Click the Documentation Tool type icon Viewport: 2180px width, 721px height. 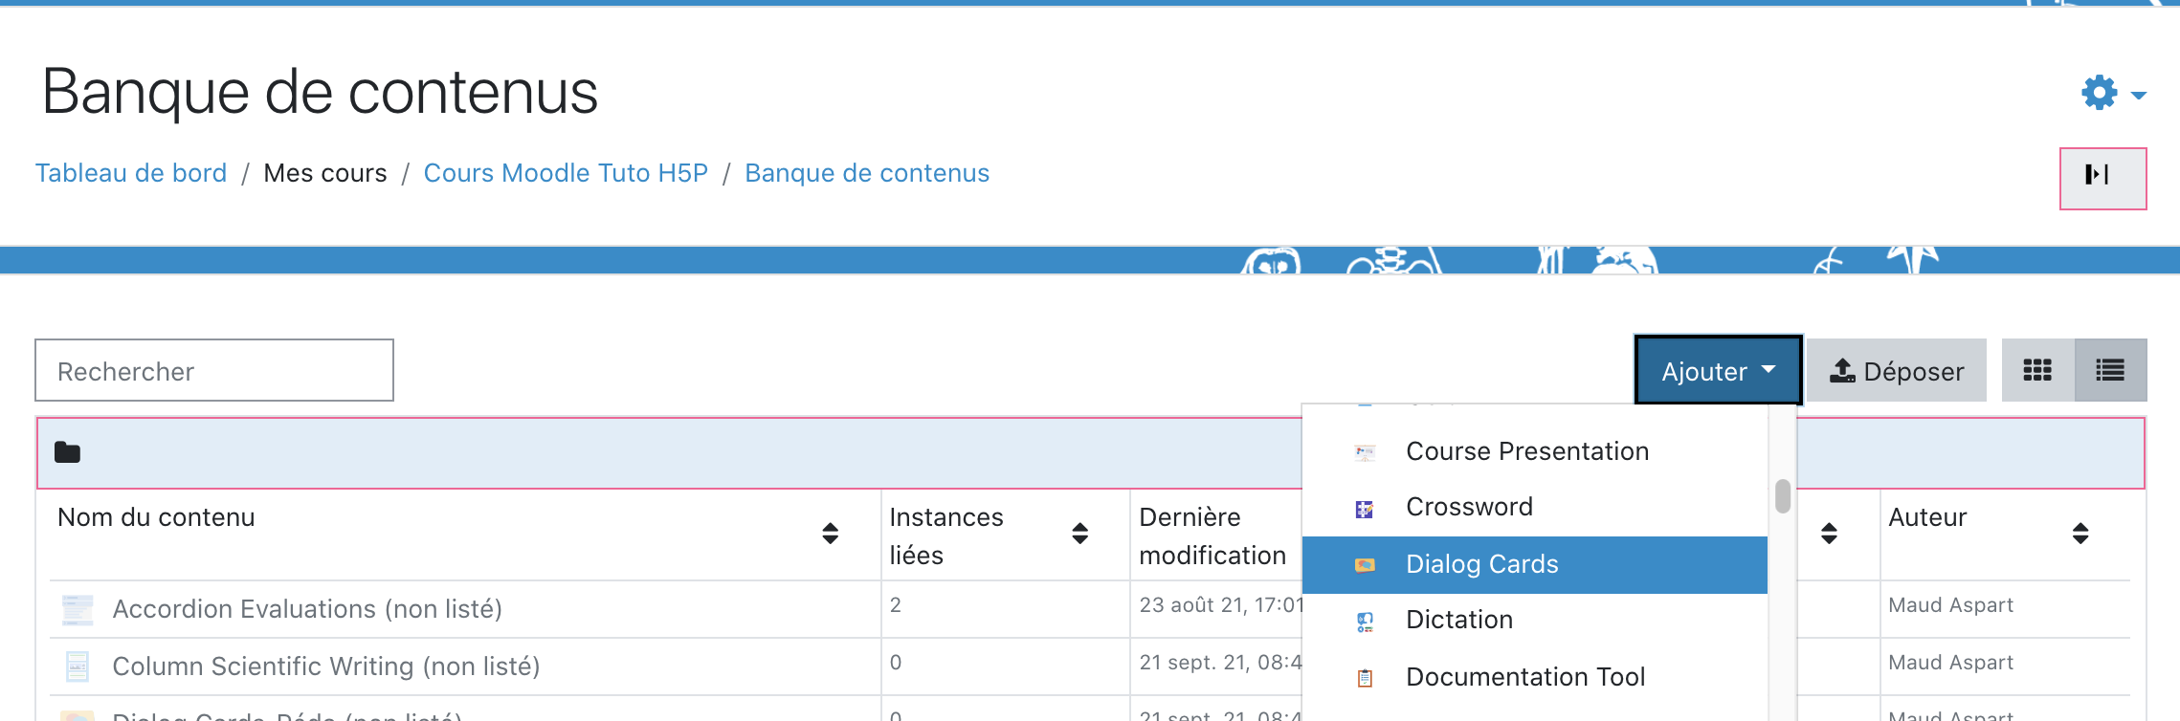1365,678
